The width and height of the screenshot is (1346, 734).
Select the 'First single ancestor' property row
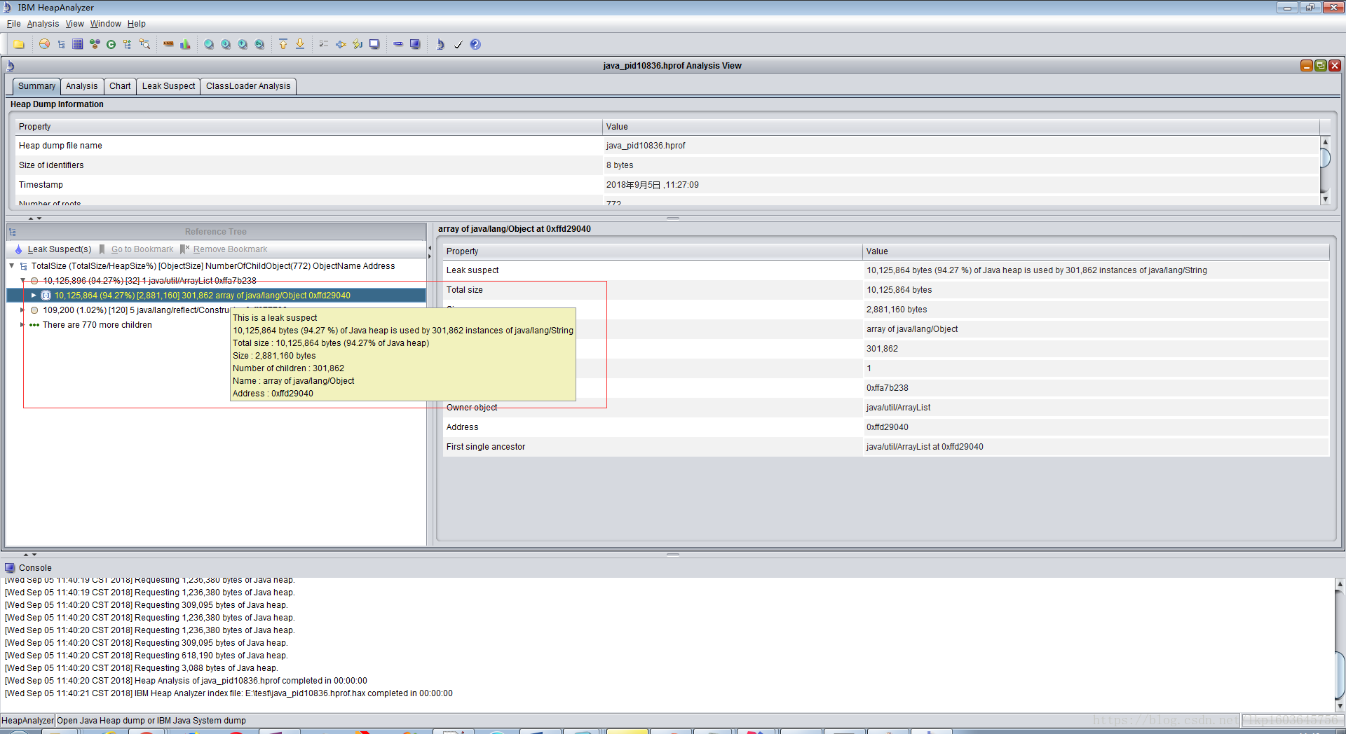(x=886, y=447)
